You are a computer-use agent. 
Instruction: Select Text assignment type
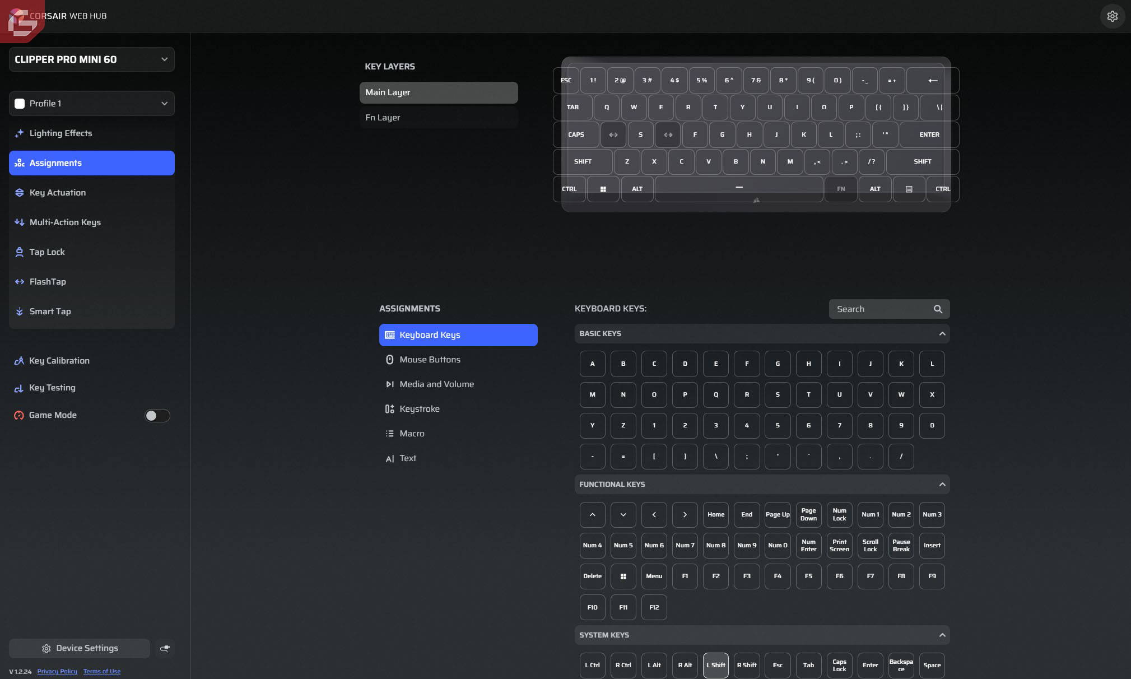pyautogui.click(x=458, y=458)
